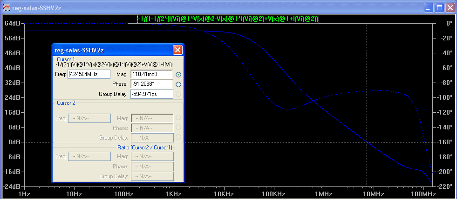Click the Ratio Mag field
The width and height of the screenshot is (457, 199).
coord(152,156)
